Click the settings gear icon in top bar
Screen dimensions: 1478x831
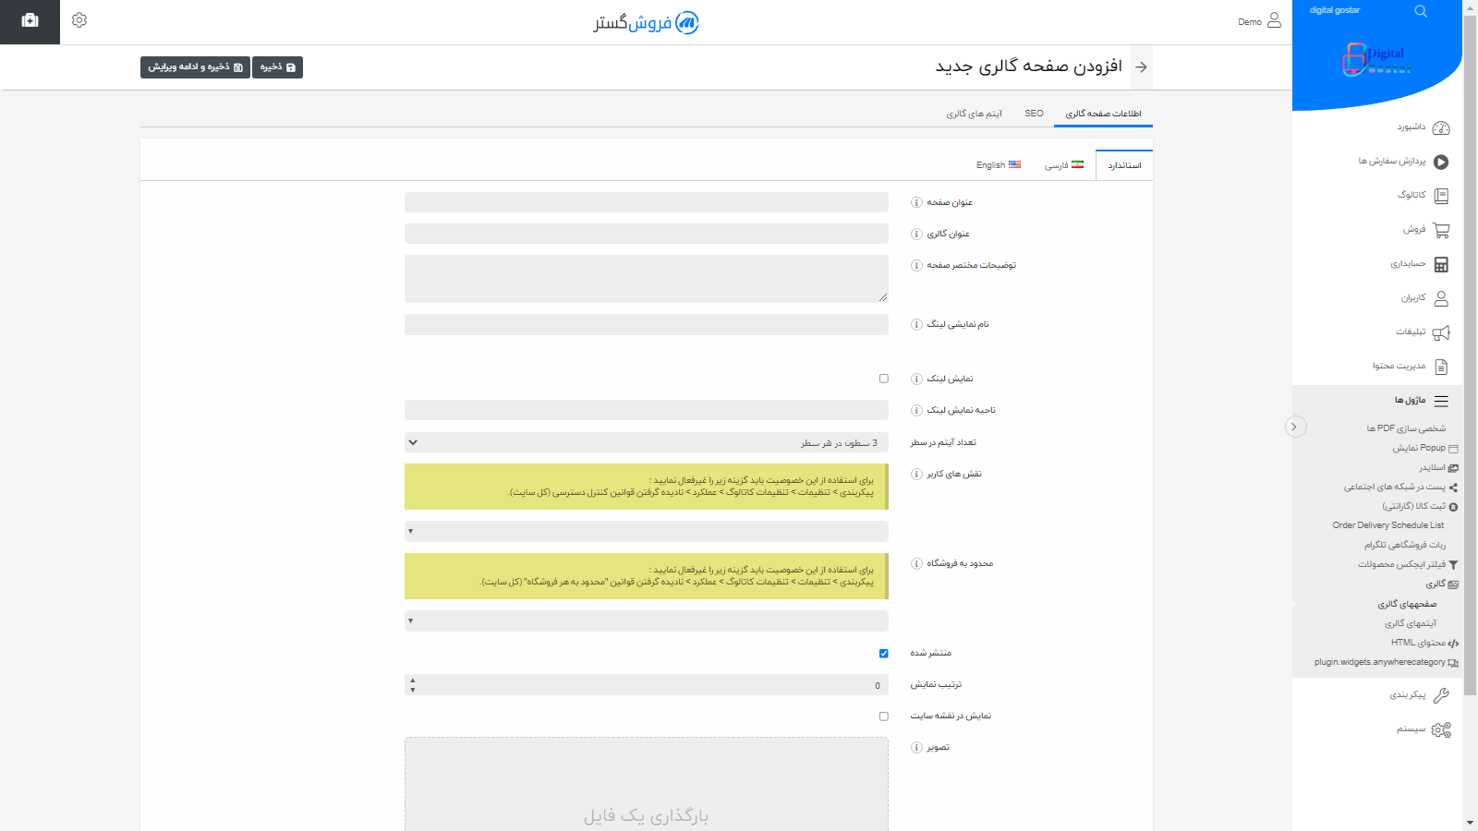(x=79, y=20)
